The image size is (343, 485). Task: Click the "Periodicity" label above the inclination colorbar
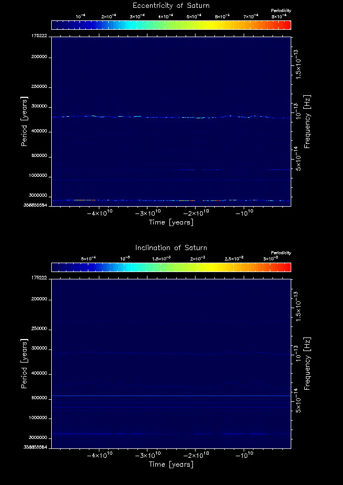(281, 253)
